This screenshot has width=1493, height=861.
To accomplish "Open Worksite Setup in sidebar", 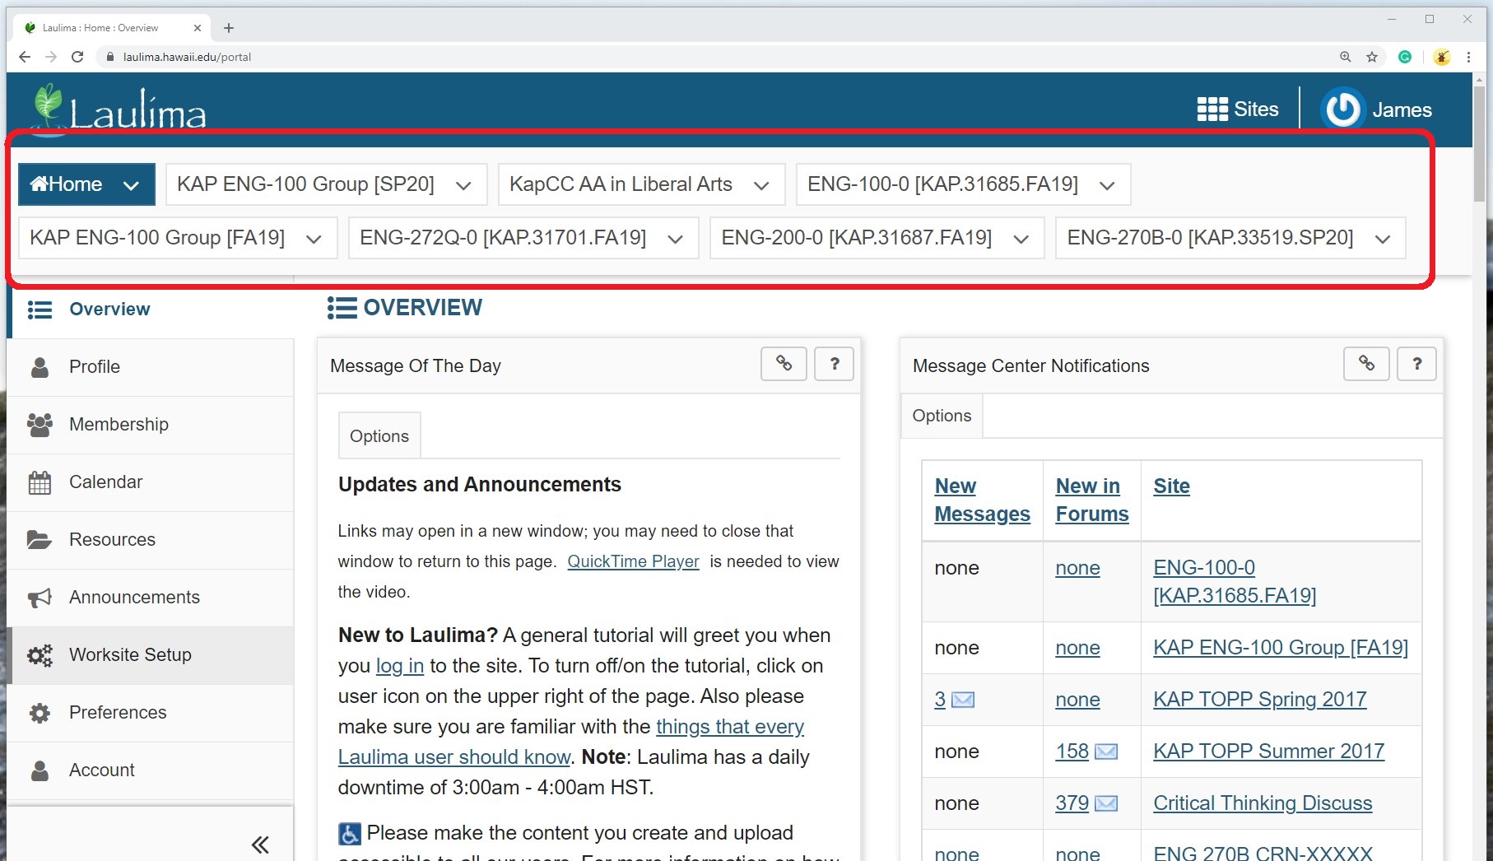I will (130, 655).
